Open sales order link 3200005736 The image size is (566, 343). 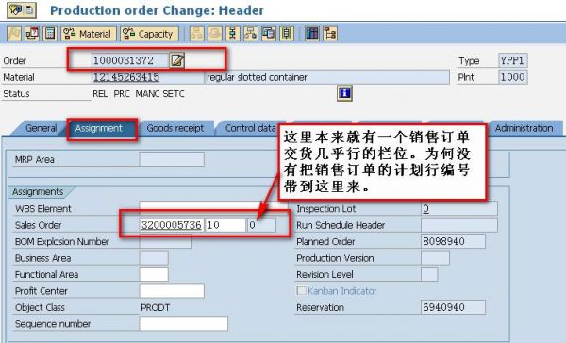click(171, 225)
